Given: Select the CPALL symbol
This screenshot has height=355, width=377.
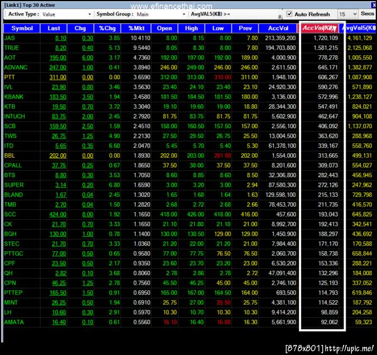Looking at the screenshot, I should pos(13,165).
